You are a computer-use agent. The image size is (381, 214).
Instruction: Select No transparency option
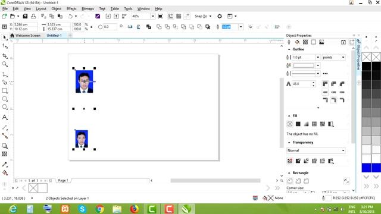[290, 161]
